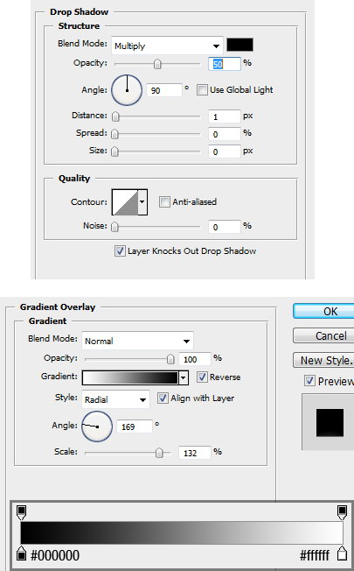Click the Drop Shadow Opacity slider handle
Viewport: 354px width, 571px height.
pyautogui.click(x=157, y=64)
